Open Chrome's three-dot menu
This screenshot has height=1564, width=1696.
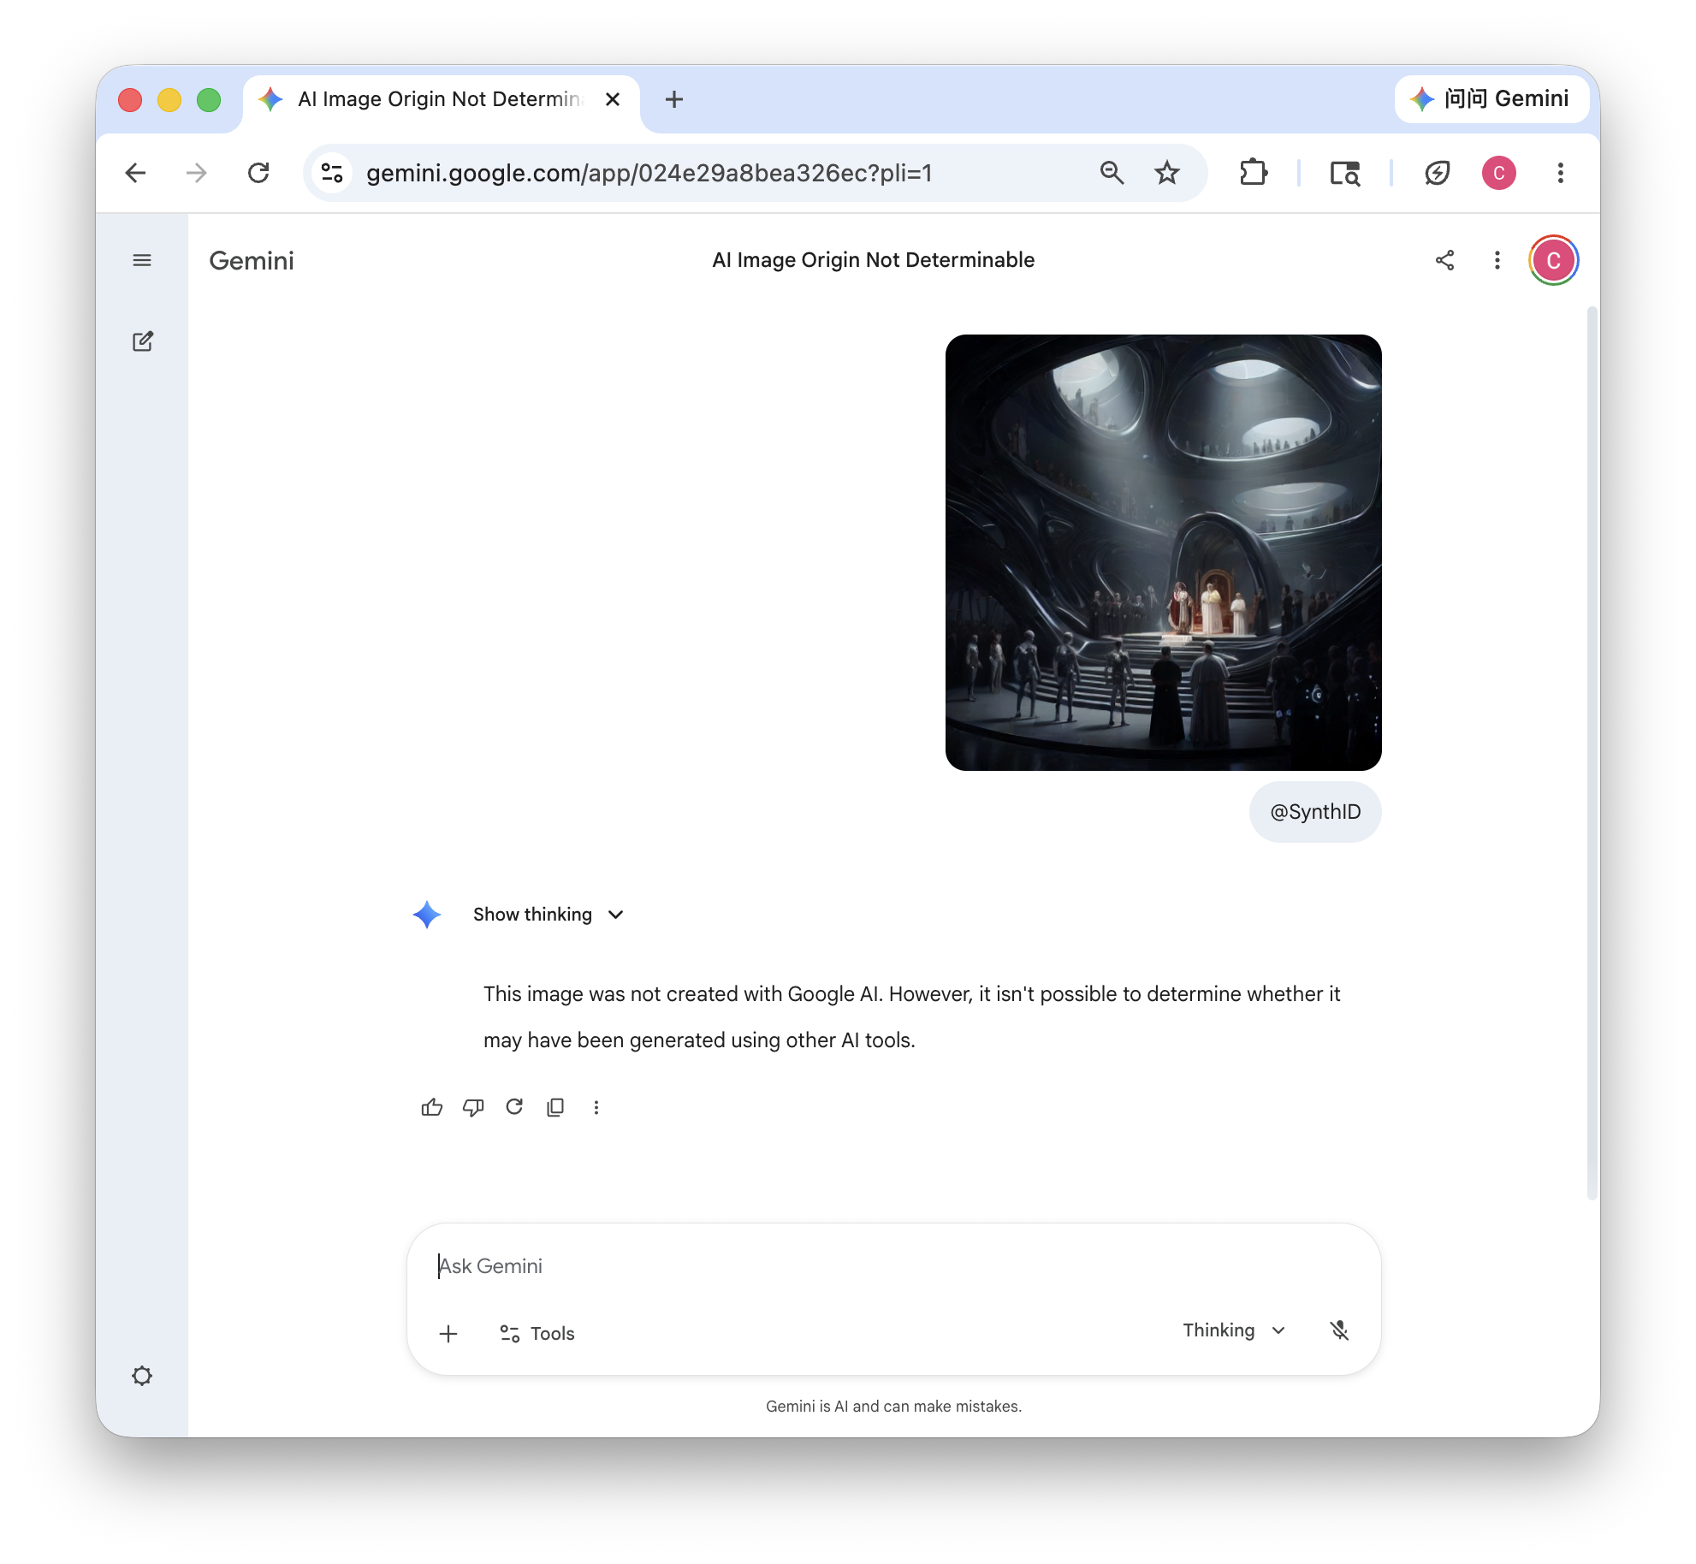pyautogui.click(x=1561, y=173)
